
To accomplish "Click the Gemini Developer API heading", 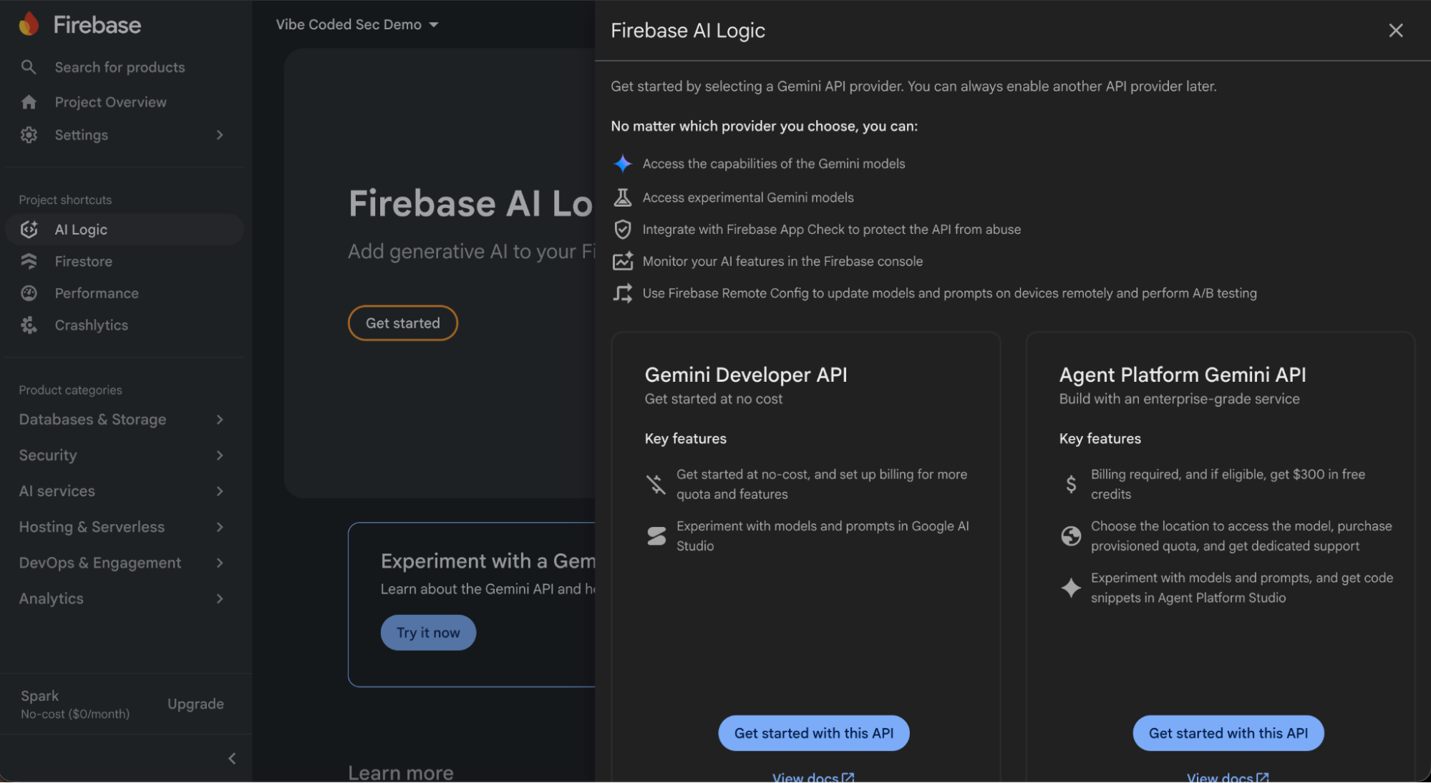I will tap(746, 375).
